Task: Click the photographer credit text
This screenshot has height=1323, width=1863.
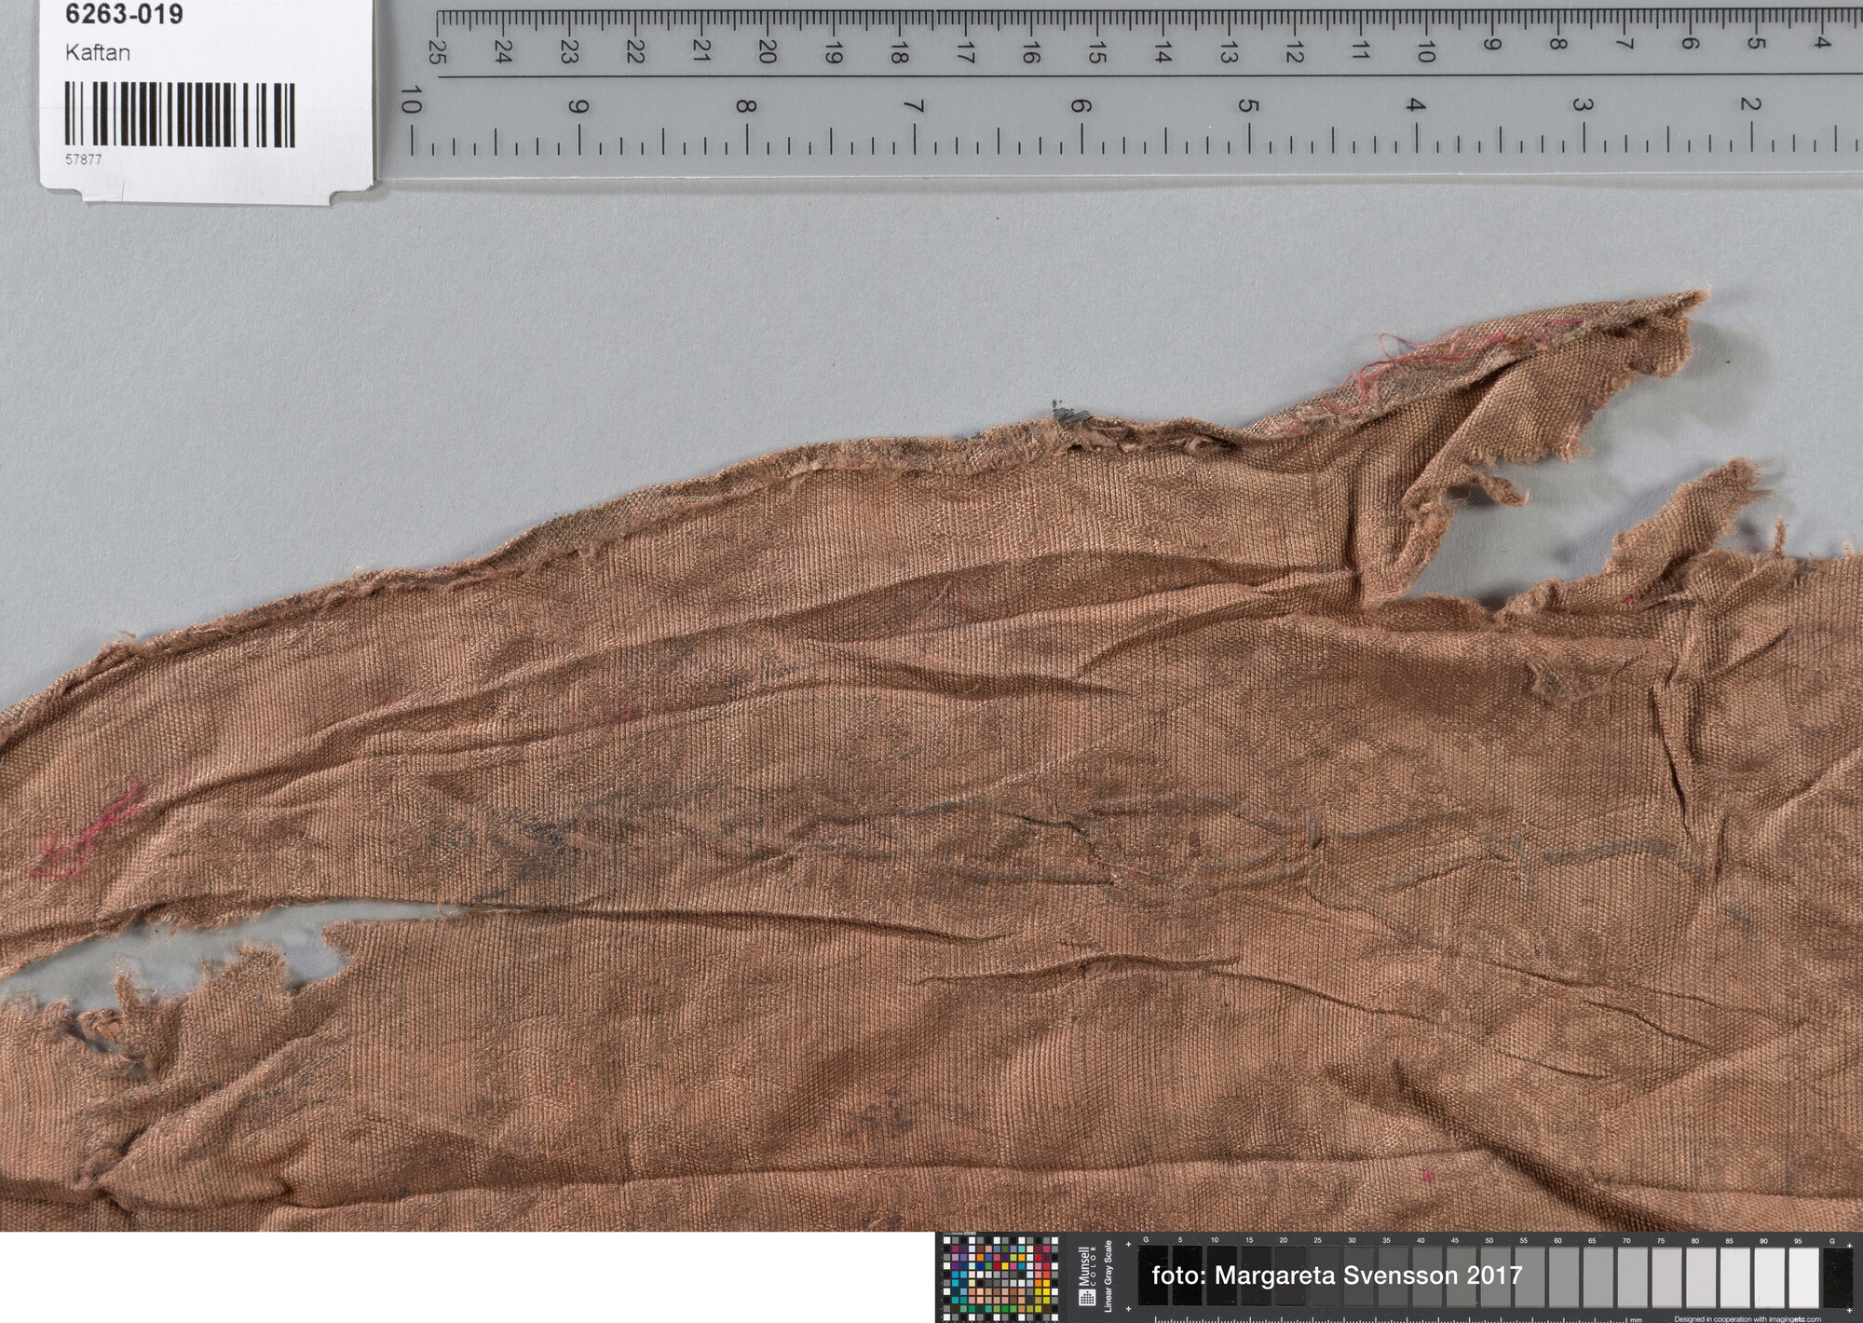Action: click(1337, 1275)
